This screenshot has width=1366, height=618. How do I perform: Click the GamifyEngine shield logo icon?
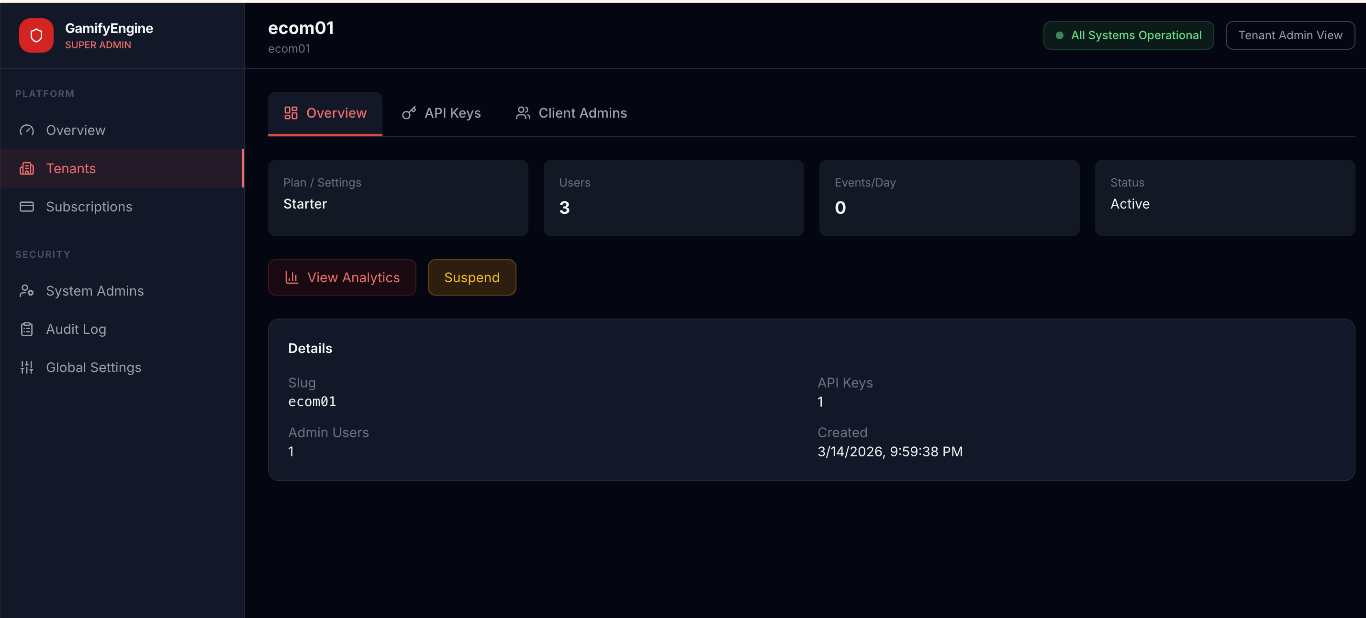coord(36,35)
